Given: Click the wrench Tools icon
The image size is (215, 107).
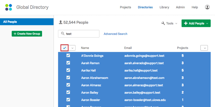Looking at the screenshot, I should point(163,23).
